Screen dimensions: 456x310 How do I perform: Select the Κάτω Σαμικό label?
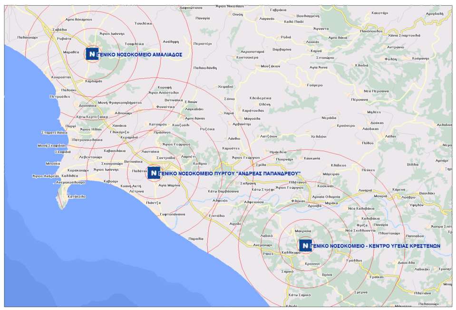300,295
